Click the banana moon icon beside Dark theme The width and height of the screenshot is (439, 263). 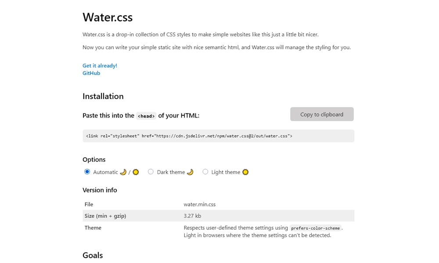[190, 172]
